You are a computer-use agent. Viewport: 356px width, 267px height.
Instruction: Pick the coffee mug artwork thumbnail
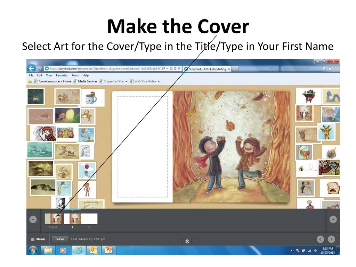[x=92, y=98]
